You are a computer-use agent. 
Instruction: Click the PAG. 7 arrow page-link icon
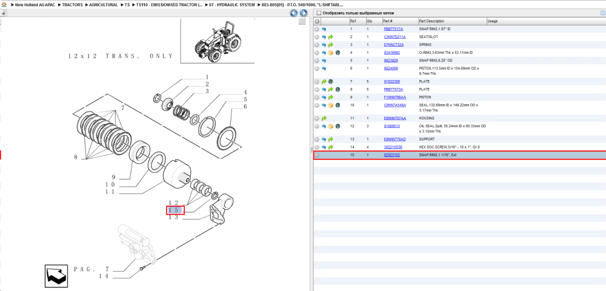pyautogui.click(x=56, y=275)
